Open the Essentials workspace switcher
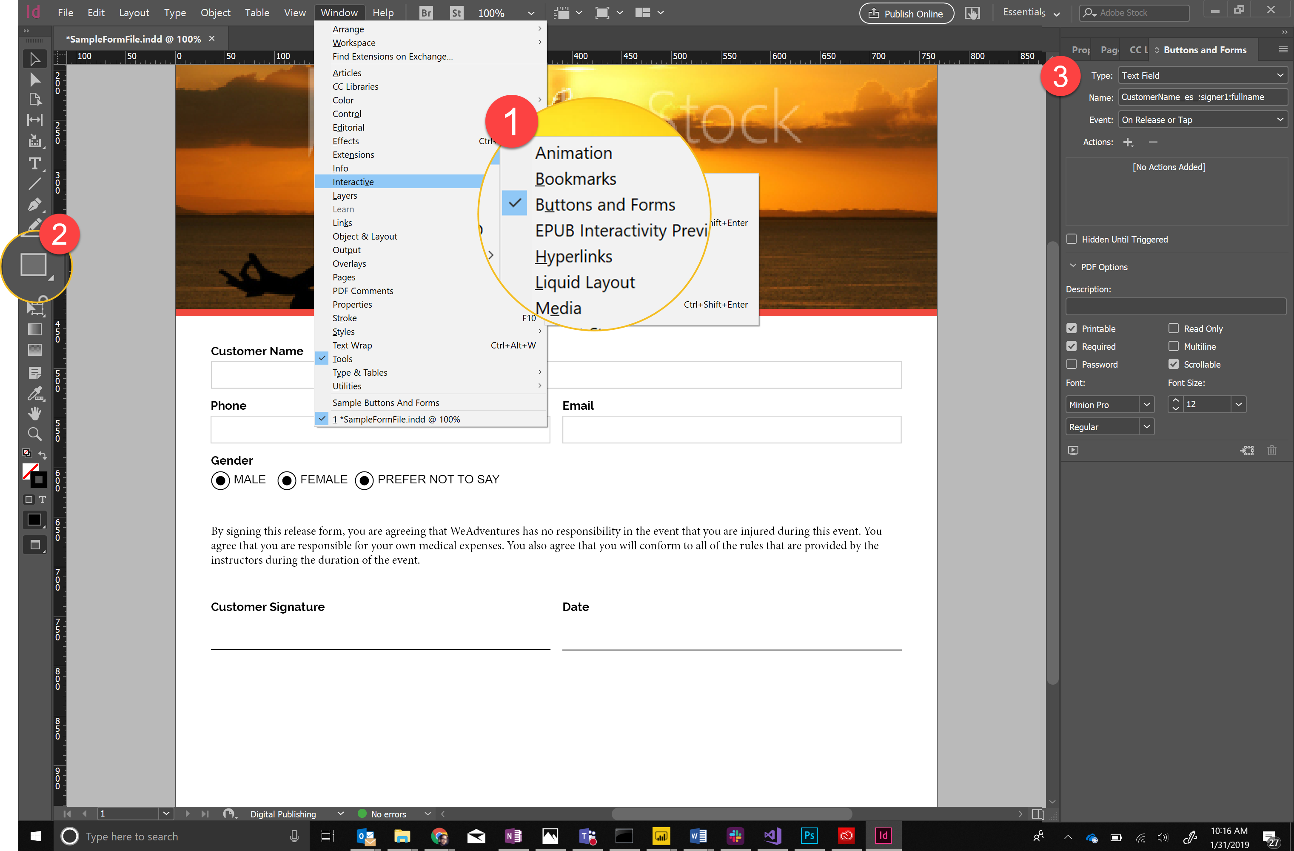 [1032, 12]
